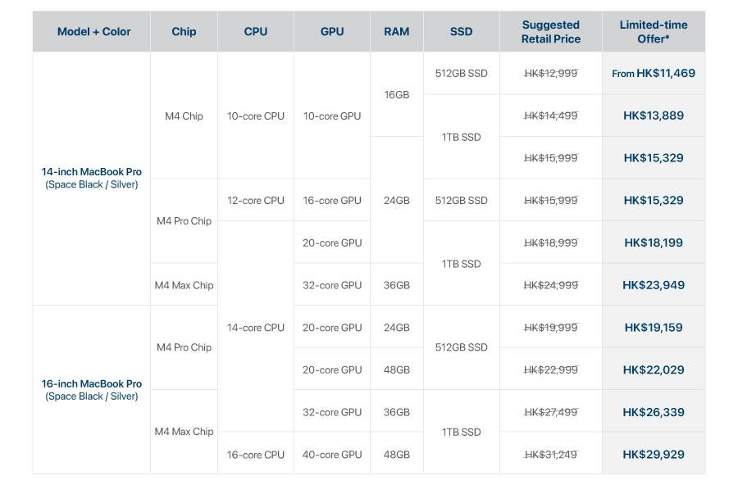Viewport: 738px width, 485px height.
Task: Click the 'Suggested Retail Price' header
Action: (550, 32)
